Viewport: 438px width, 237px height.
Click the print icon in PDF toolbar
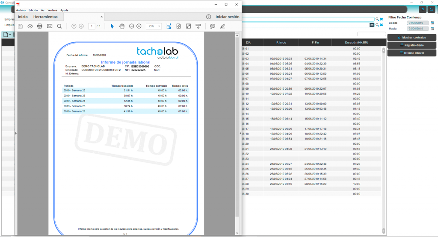click(40, 26)
